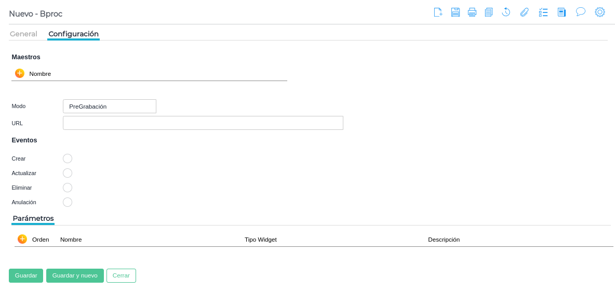Enable the Crear event toggle

68,158
